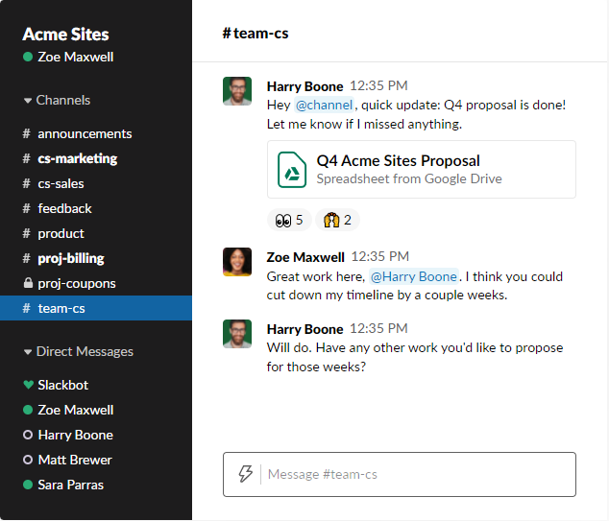Click the @channel mention
609x521 pixels.
[324, 105]
